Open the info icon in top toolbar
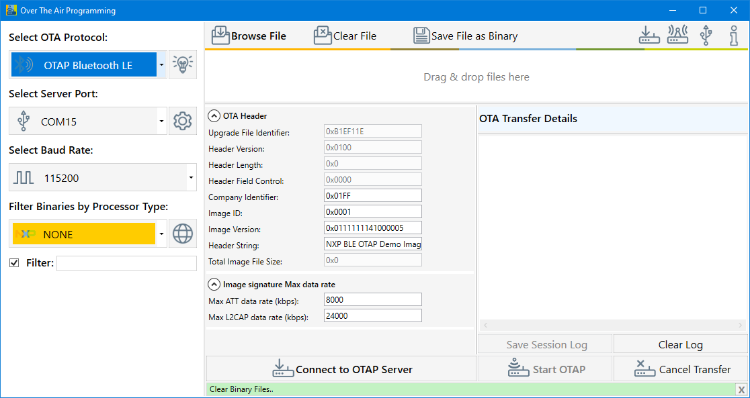Image resolution: width=750 pixels, height=398 pixels. coord(734,36)
